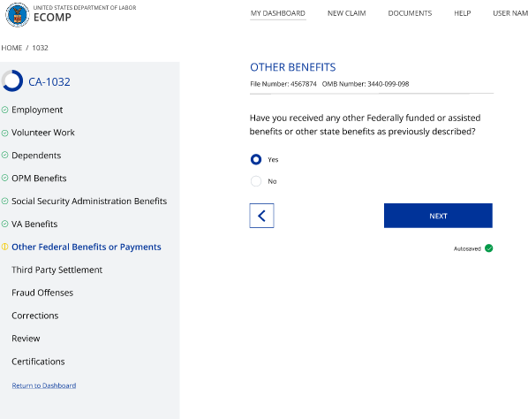Go back using the left chevron button
The width and height of the screenshot is (528, 419).
click(x=261, y=216)
